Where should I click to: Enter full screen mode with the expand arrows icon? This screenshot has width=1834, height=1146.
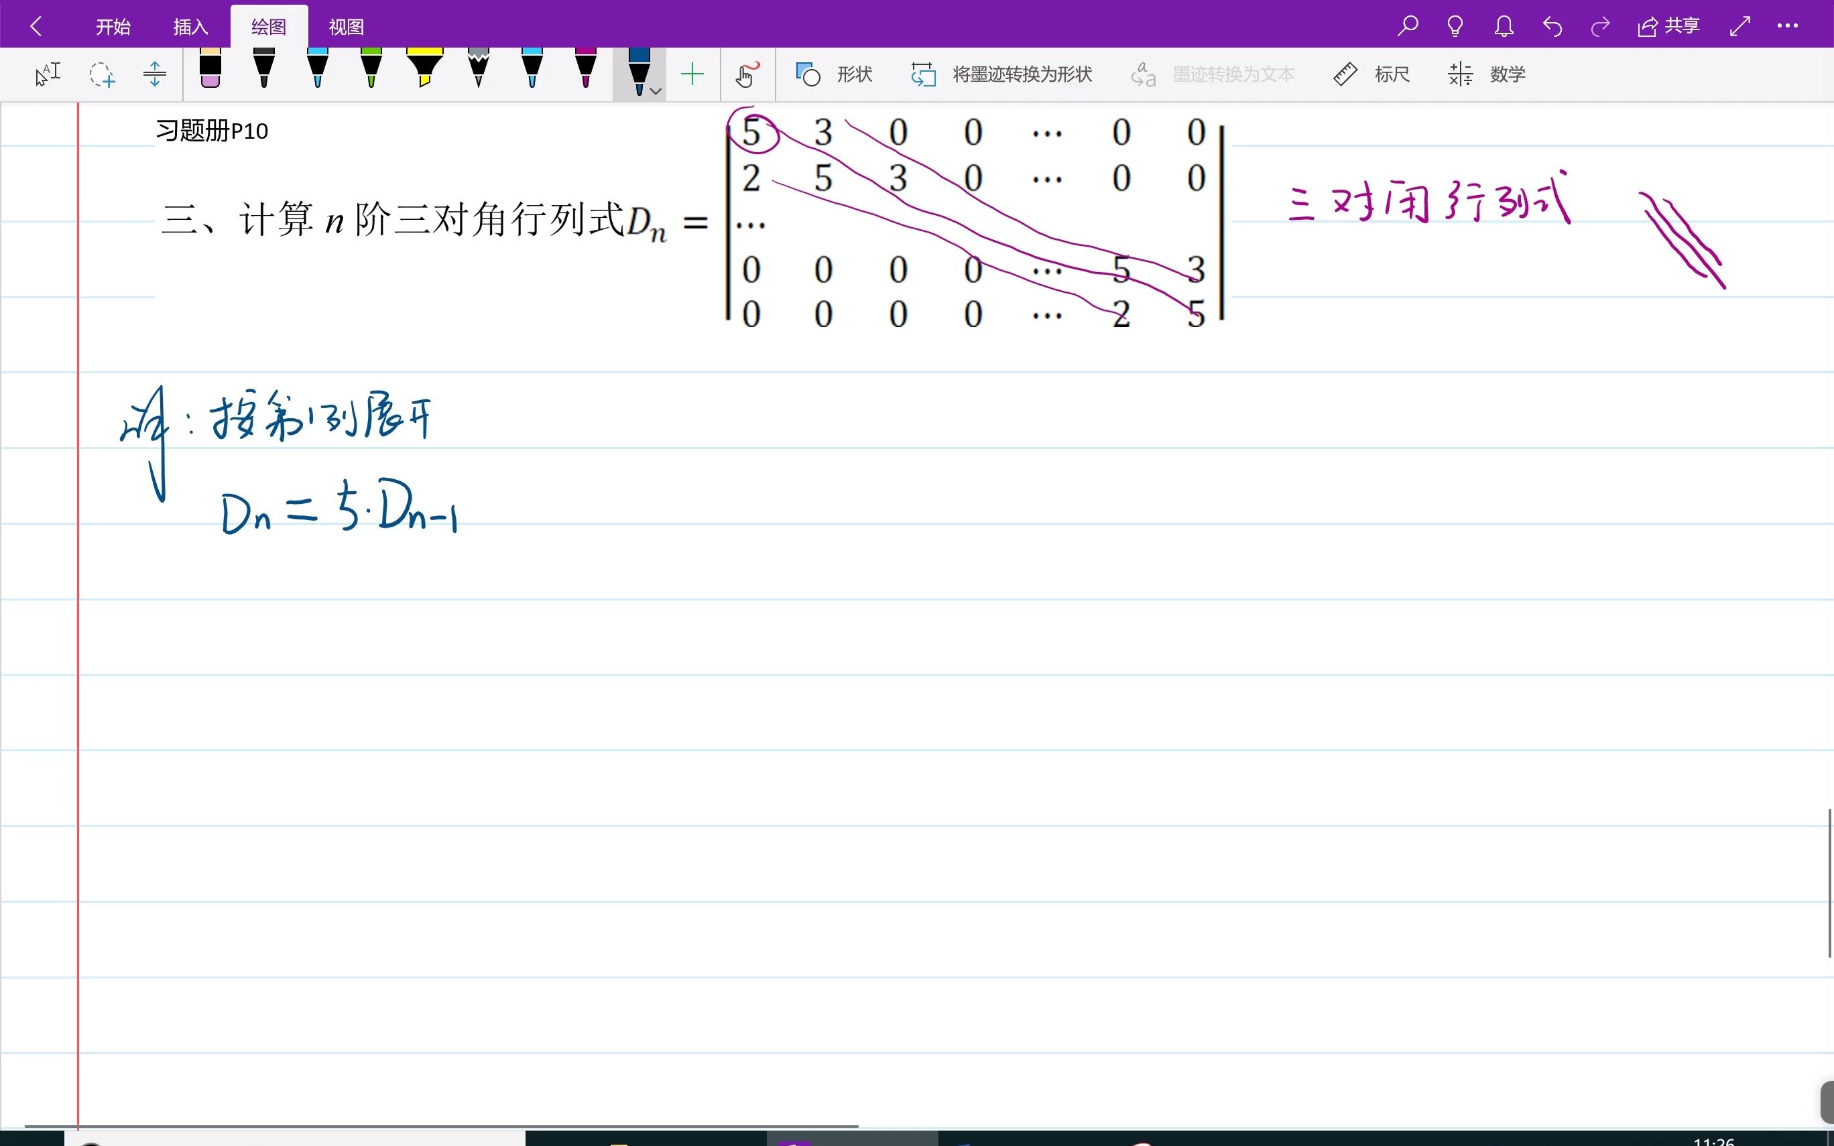(x=1740, y=27)
